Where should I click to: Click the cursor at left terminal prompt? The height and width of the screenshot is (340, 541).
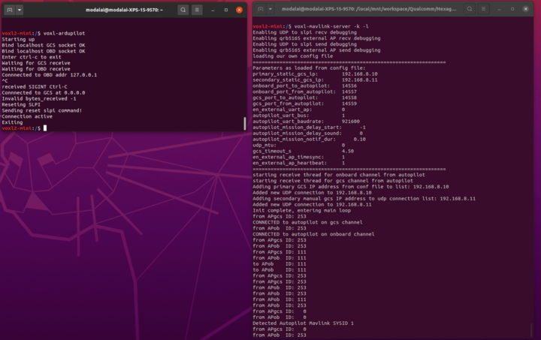point(45,128)
